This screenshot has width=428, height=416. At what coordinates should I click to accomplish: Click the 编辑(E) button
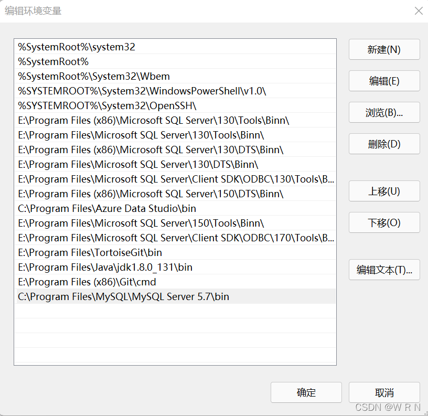[384, 81]
